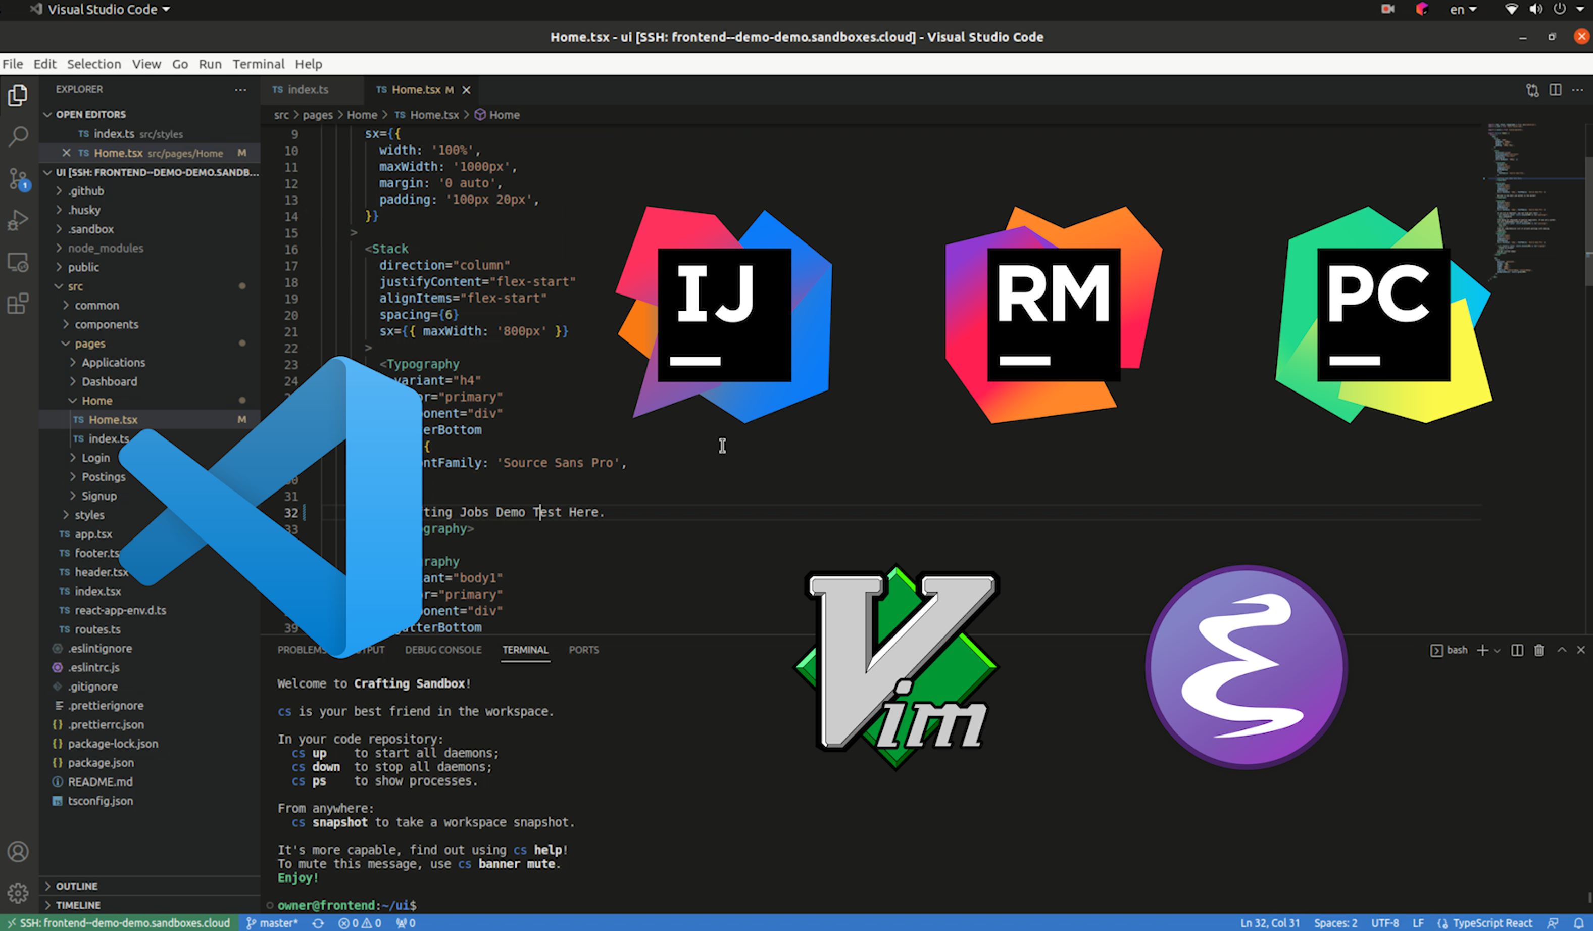
Task: Split the editor to the right
Action: point(1556,90)
